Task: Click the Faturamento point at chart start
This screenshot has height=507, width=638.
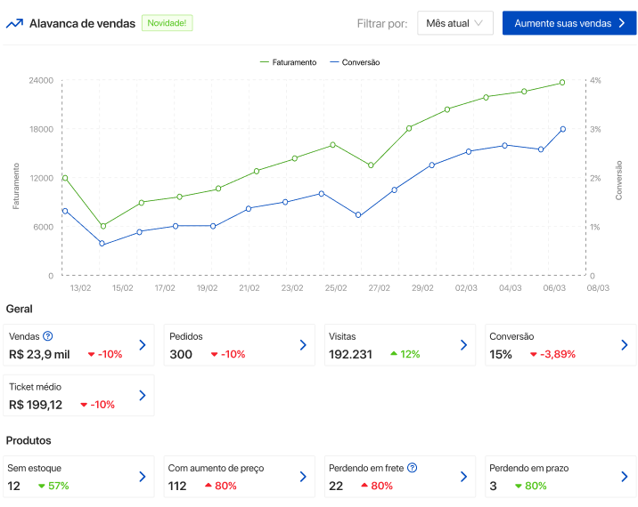Action: pos(65,178)
